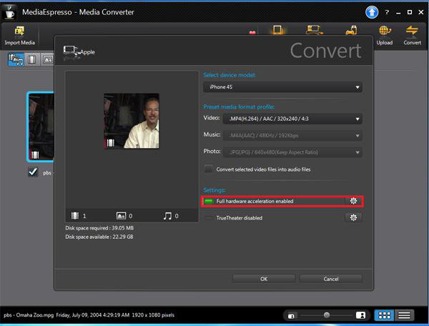The image size is (429, 326).
Task: Click the blue update arrow icon
Action: click(373, 12)
